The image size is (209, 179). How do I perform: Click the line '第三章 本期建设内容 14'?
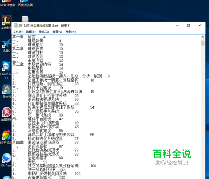click(38, 64)
